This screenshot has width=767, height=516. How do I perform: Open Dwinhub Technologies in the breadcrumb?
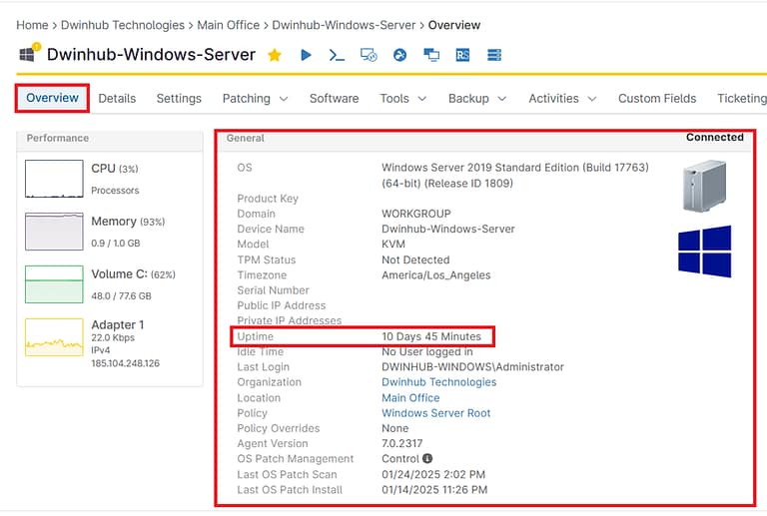coord(122,25)
